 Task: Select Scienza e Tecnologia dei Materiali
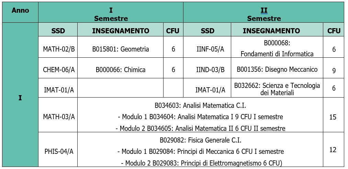[277, 89]
